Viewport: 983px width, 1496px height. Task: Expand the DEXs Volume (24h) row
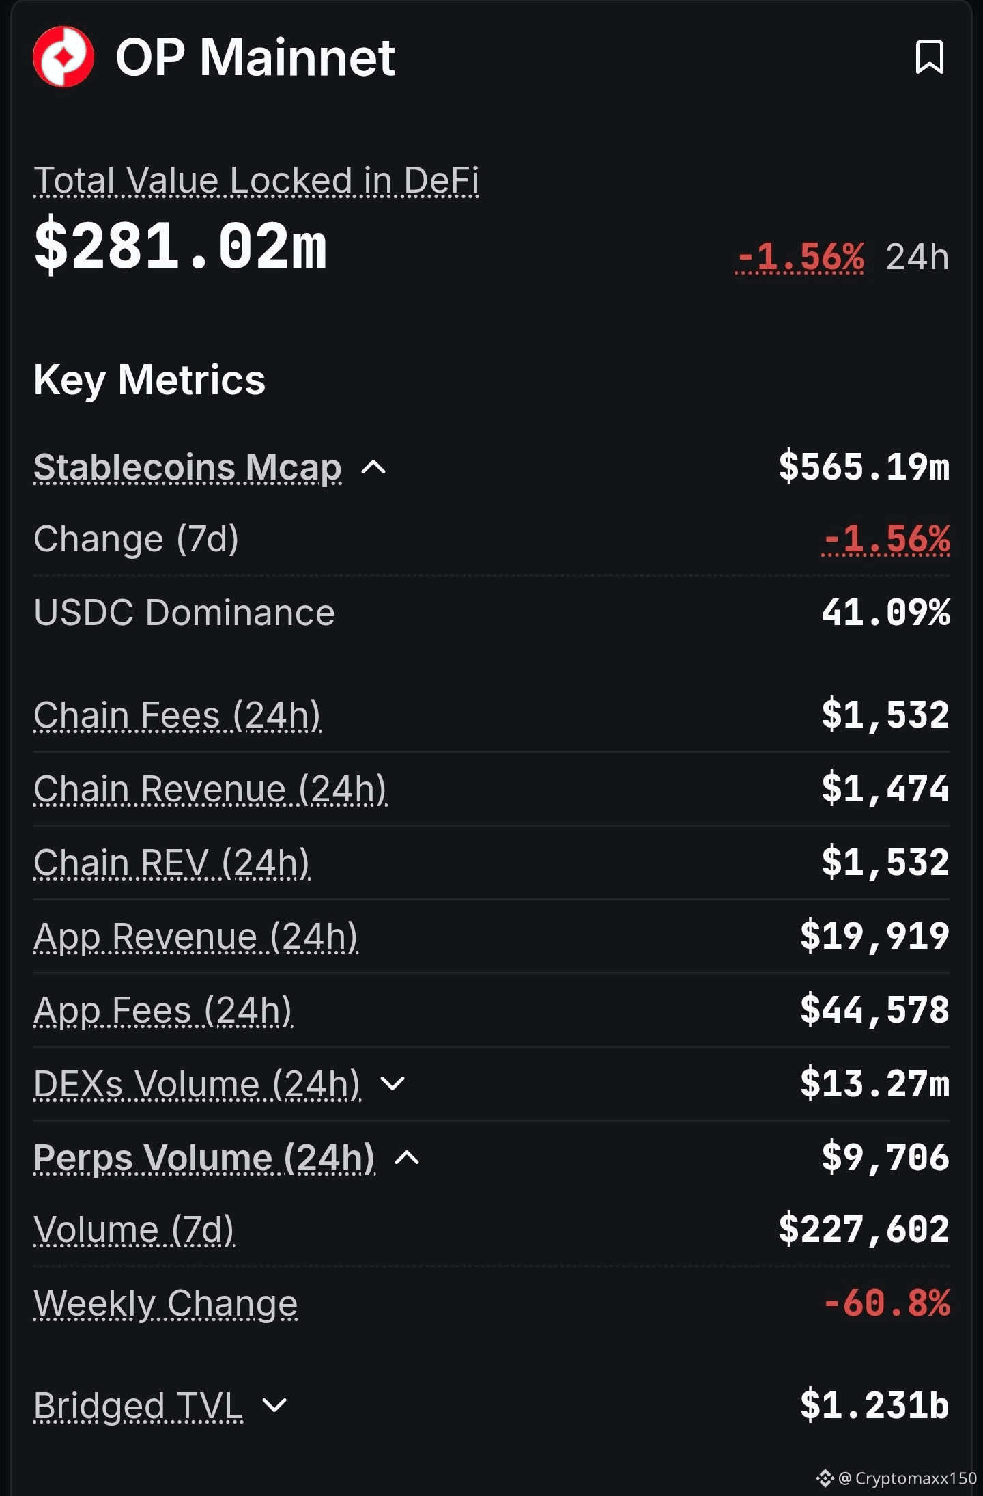click(x=393, y=1084)
